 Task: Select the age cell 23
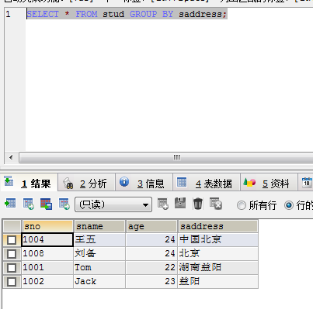[x=151, y=282]
